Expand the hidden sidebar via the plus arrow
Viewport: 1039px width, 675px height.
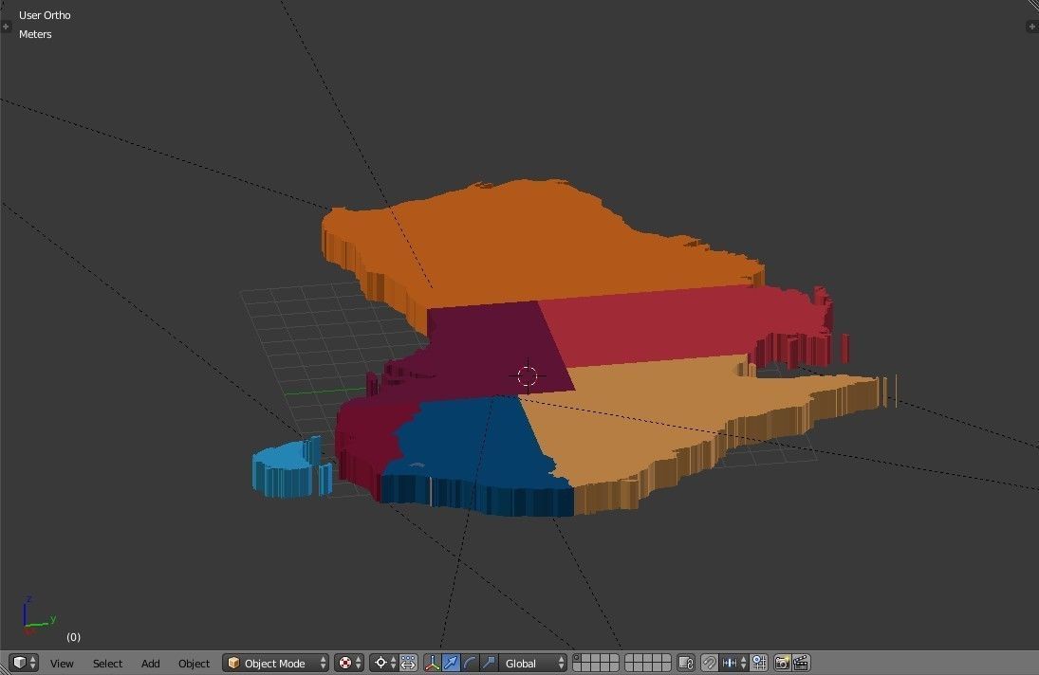click(1031, 26)
